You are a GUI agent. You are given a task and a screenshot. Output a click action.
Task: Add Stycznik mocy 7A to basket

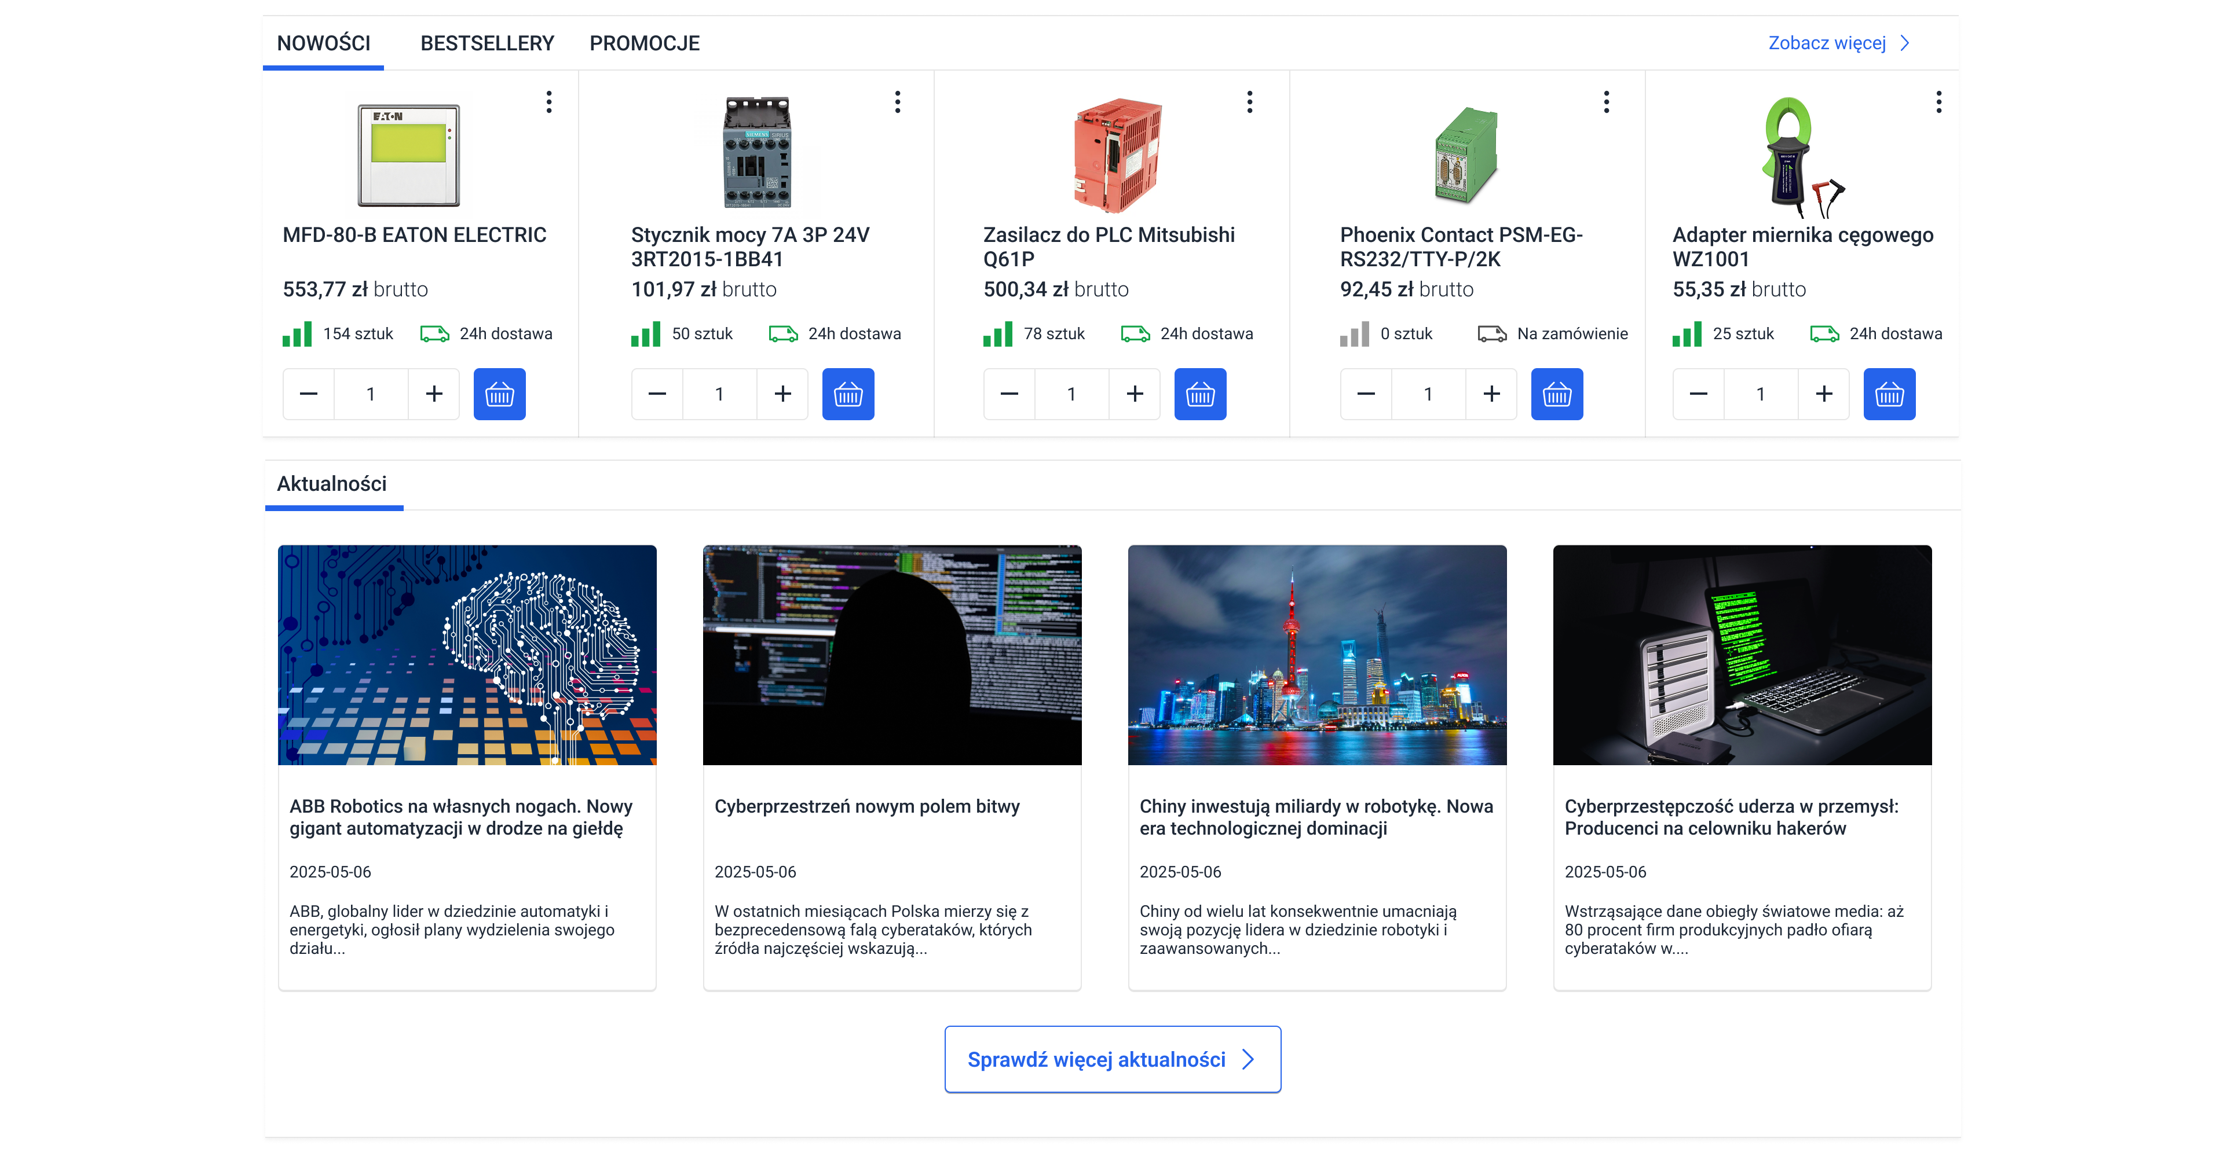847,394
